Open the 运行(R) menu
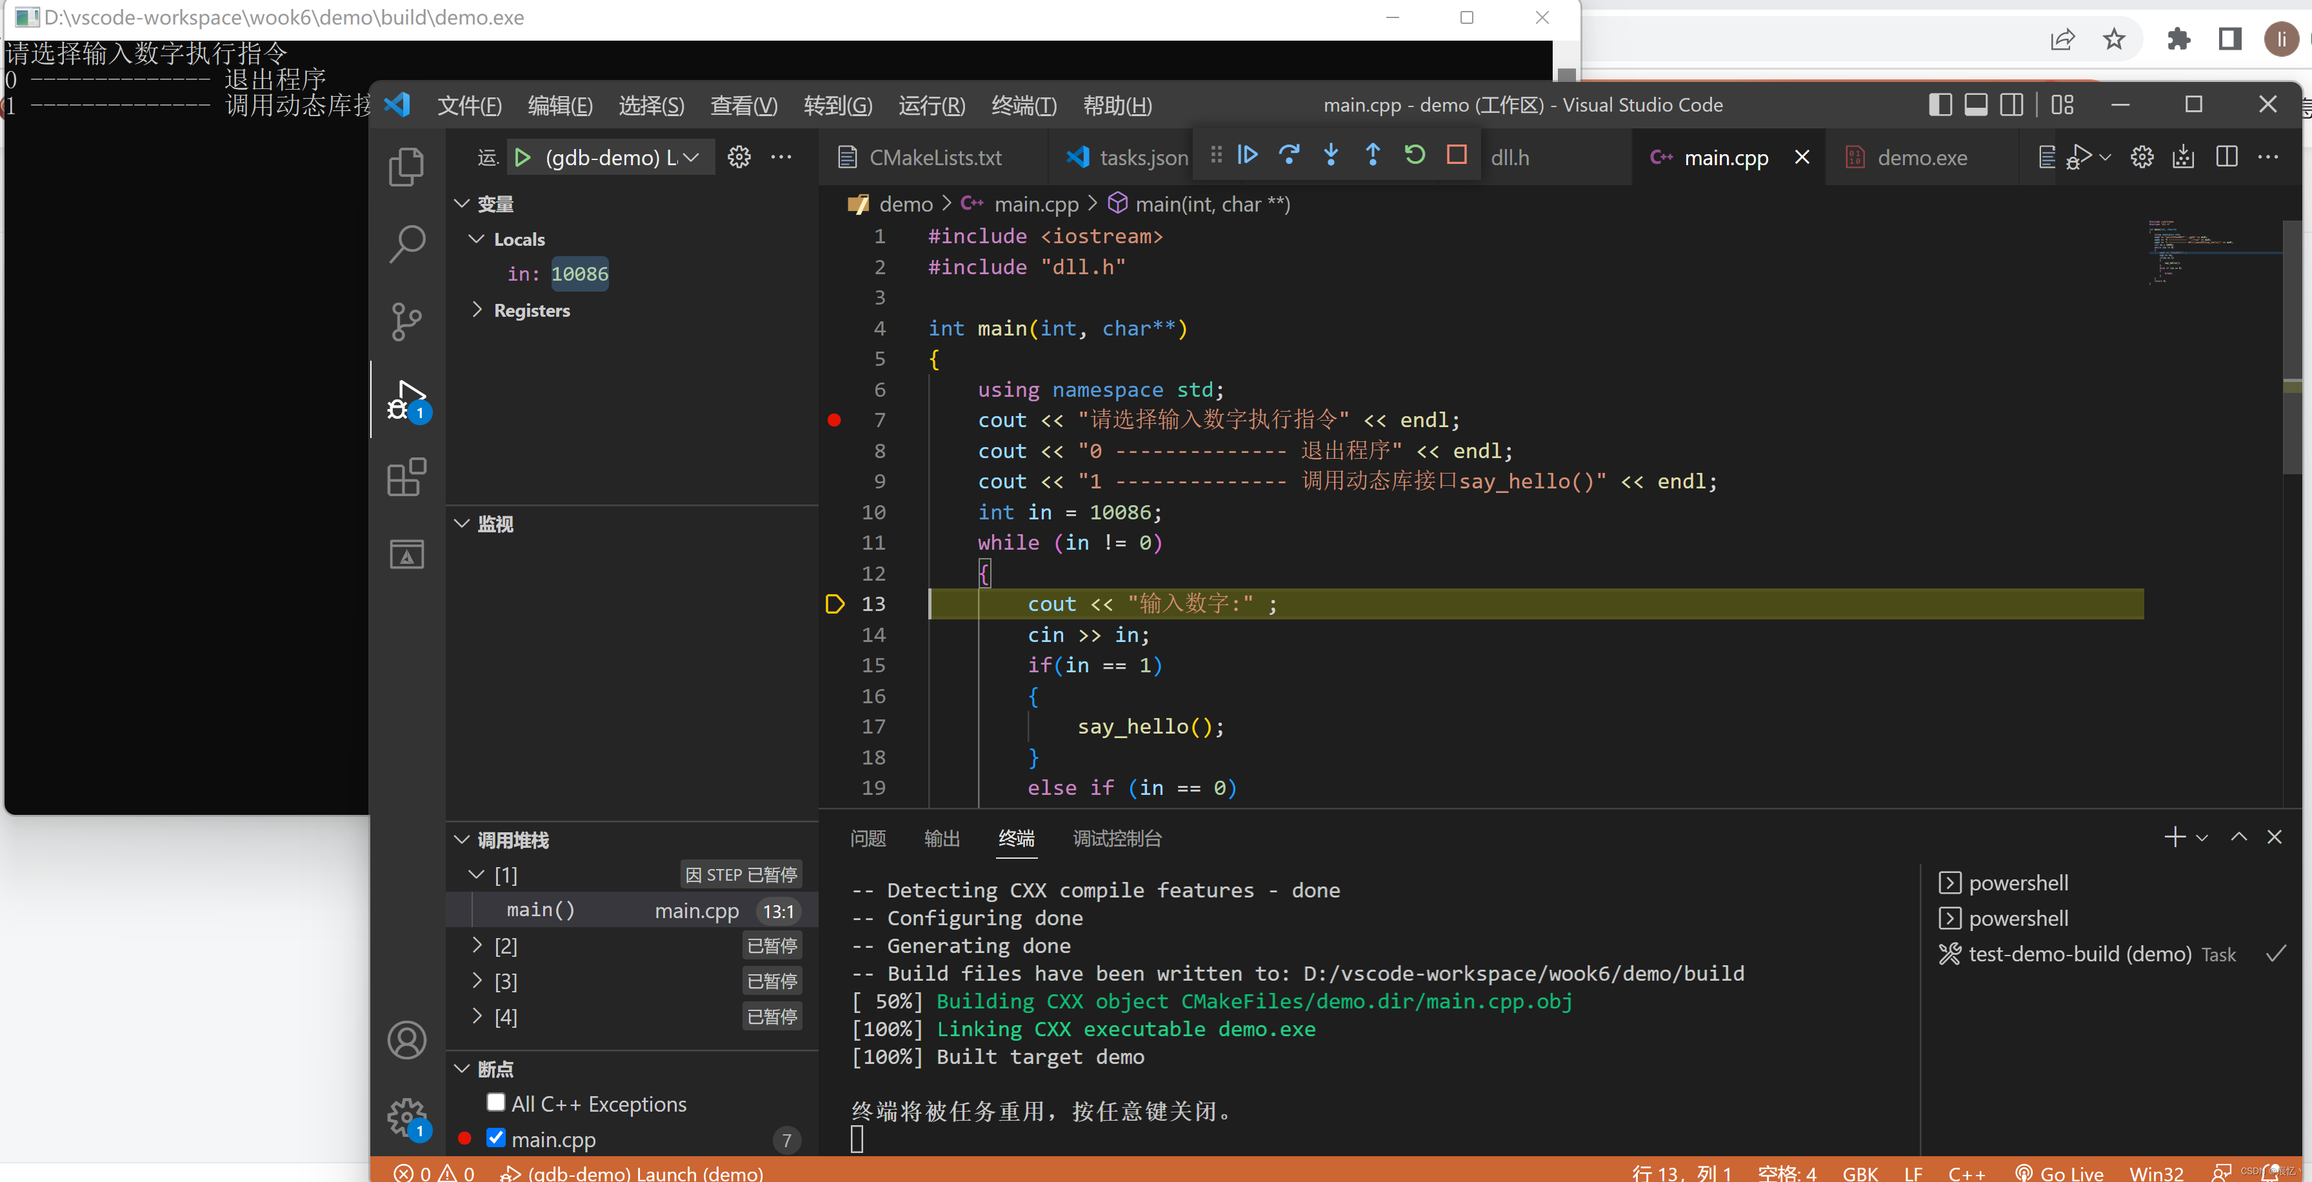The width and height of the screenshot is (2312, 1182). tap(932, 106)
